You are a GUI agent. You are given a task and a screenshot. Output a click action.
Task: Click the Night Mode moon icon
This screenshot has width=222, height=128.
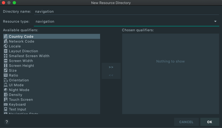pos(6,90)
